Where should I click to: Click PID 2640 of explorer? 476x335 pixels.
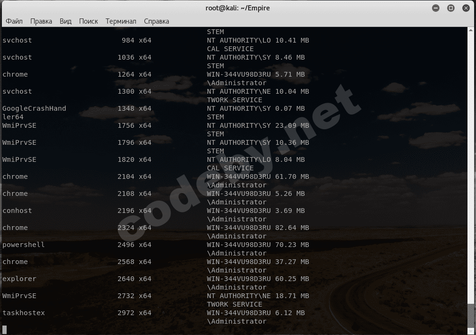[x=126, y=279]
